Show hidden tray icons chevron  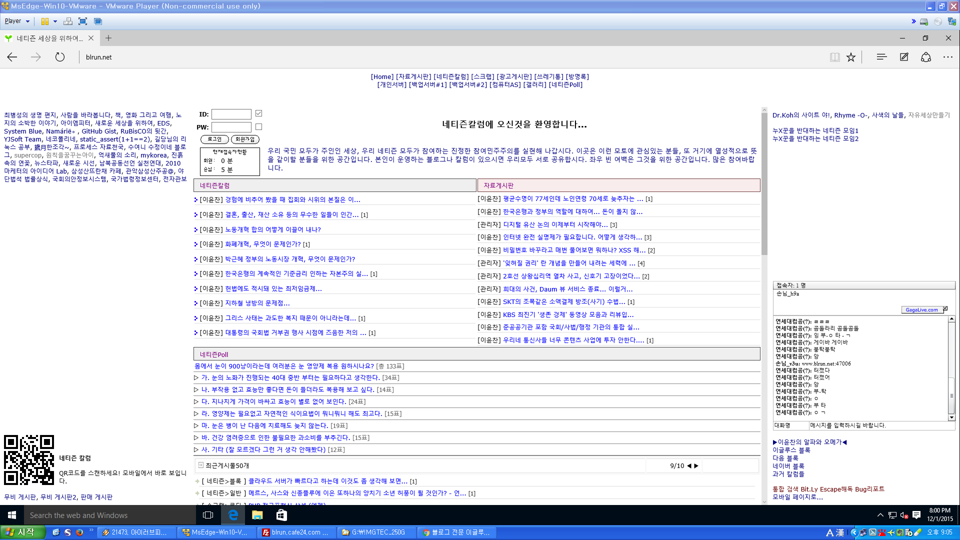point(880,515)
